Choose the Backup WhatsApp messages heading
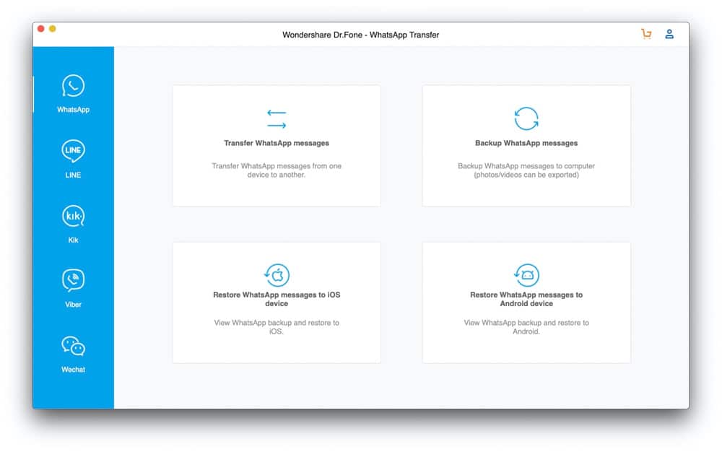Viewport: 722px width, 452px height. (x=526, y=143)
